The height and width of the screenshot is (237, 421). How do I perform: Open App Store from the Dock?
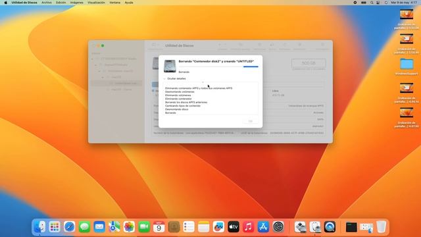[263, 226]
